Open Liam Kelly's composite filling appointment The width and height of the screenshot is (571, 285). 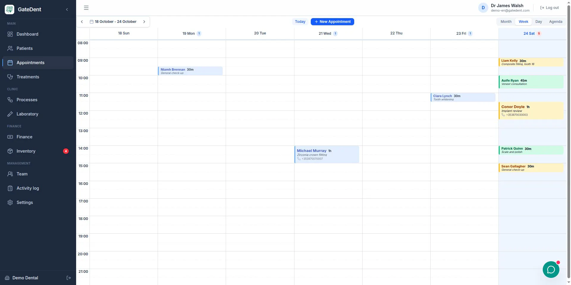click(531, 62)
